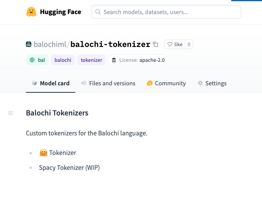Switch to Files and versions tab
Viewport: 262px width, 200px height.
(108, 83)
